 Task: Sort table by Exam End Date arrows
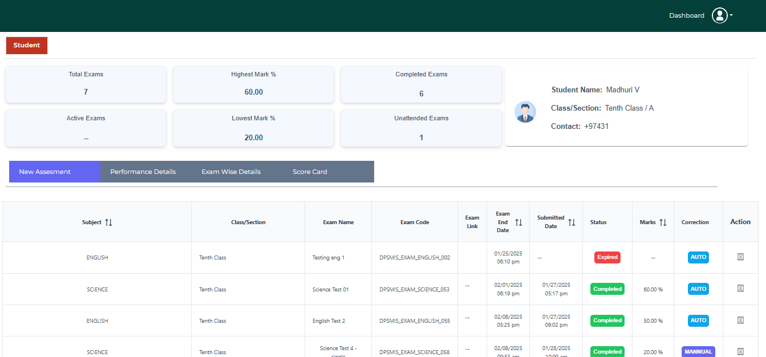(x=518, y=222)
